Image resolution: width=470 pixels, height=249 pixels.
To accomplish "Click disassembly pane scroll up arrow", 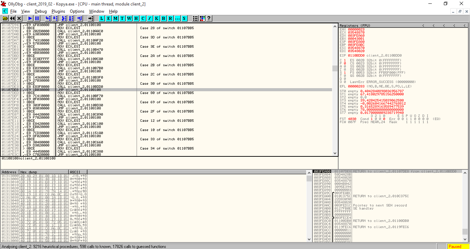I will coord(335,26).
